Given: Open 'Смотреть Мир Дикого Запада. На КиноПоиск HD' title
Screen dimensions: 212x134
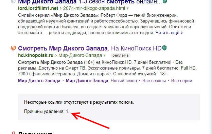Looking at the screenshot, I should pyautogui.click(x=90, y=48).
